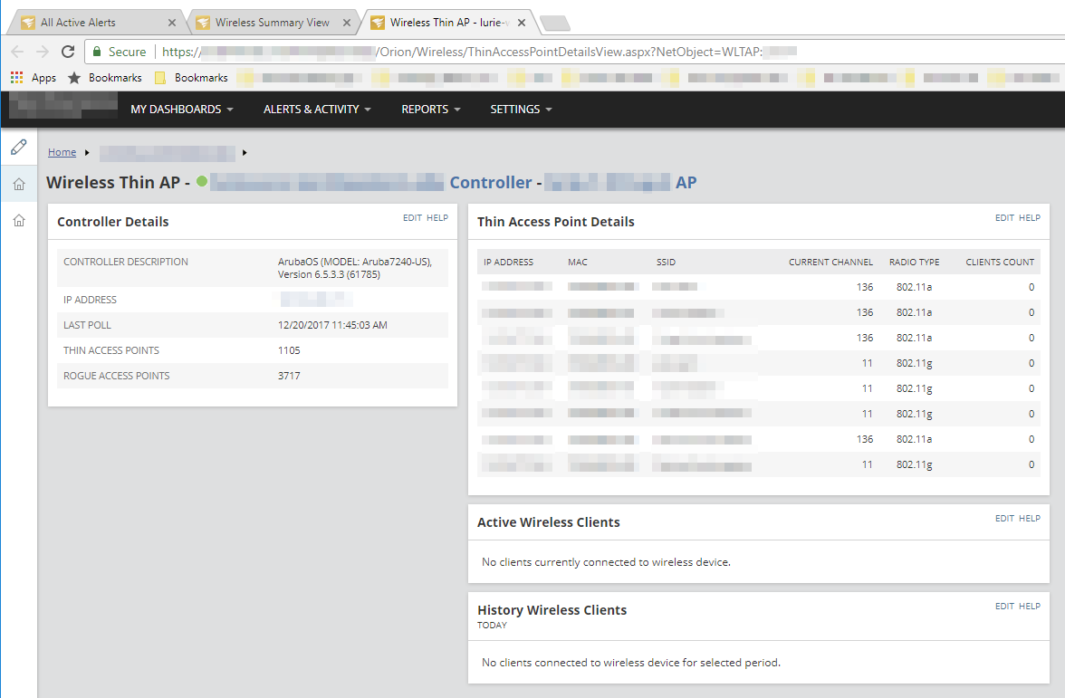The height and width of the screenshot is (698, 1065).
Task: Click the Thin Access Points value 1105
Action: (x=289, y=350)
